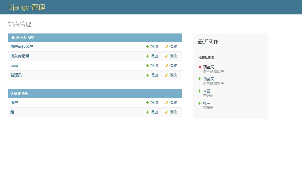Screen dimensions: 302x174
Task: Click the 站点管理 page heading
Action: pos(20,24)
